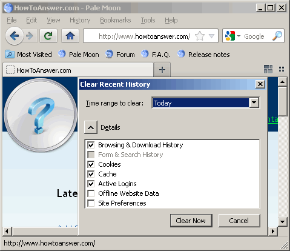Open the Help menu

(171, 20)
